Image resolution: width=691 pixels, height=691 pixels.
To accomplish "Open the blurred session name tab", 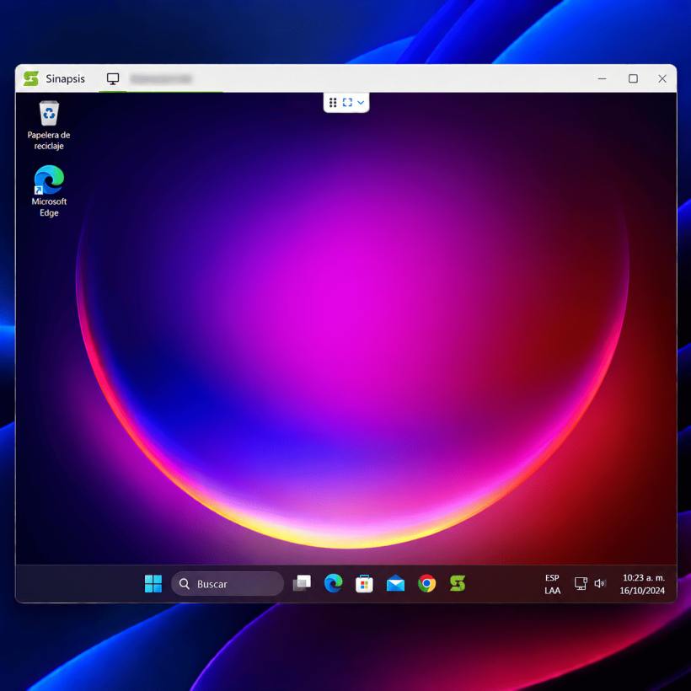I will point(161,79).
